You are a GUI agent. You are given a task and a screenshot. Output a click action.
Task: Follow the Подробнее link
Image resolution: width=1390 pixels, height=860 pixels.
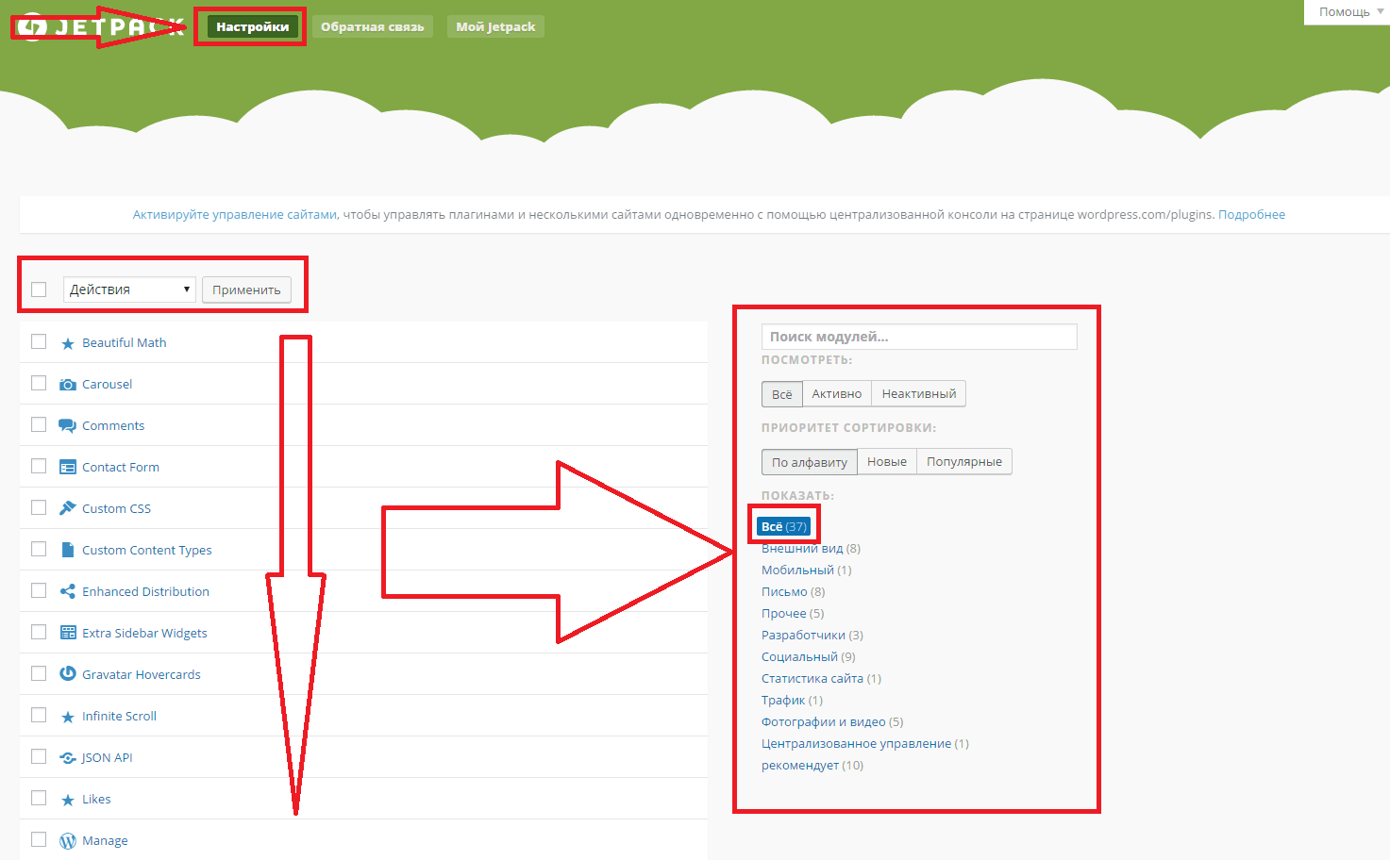1251,215
